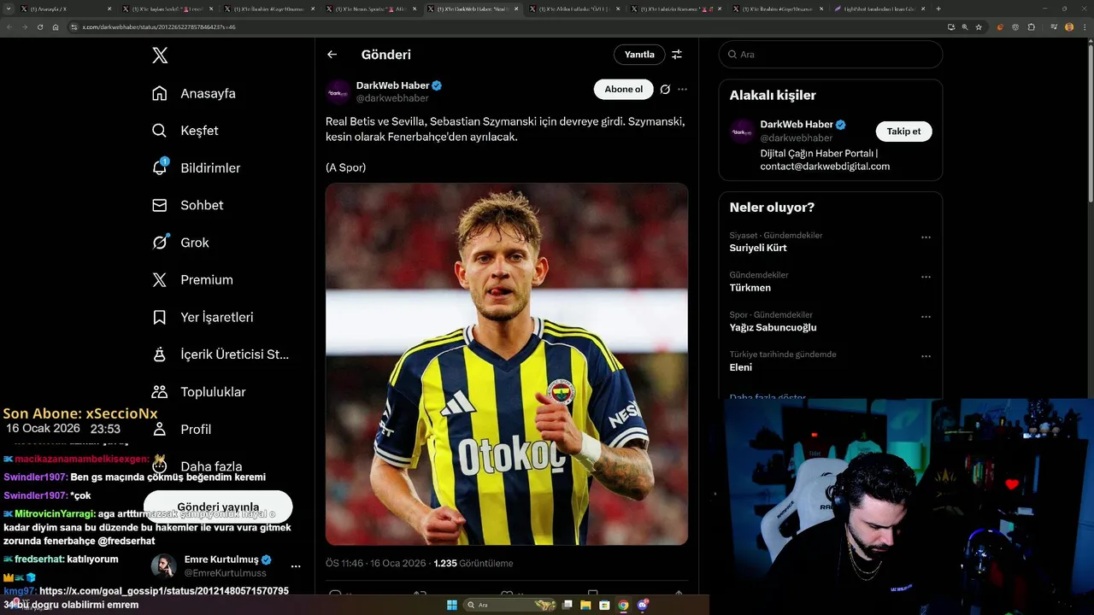Click the Windows taskbar search box
1094x615 pixels.
(x=510, y=605)
